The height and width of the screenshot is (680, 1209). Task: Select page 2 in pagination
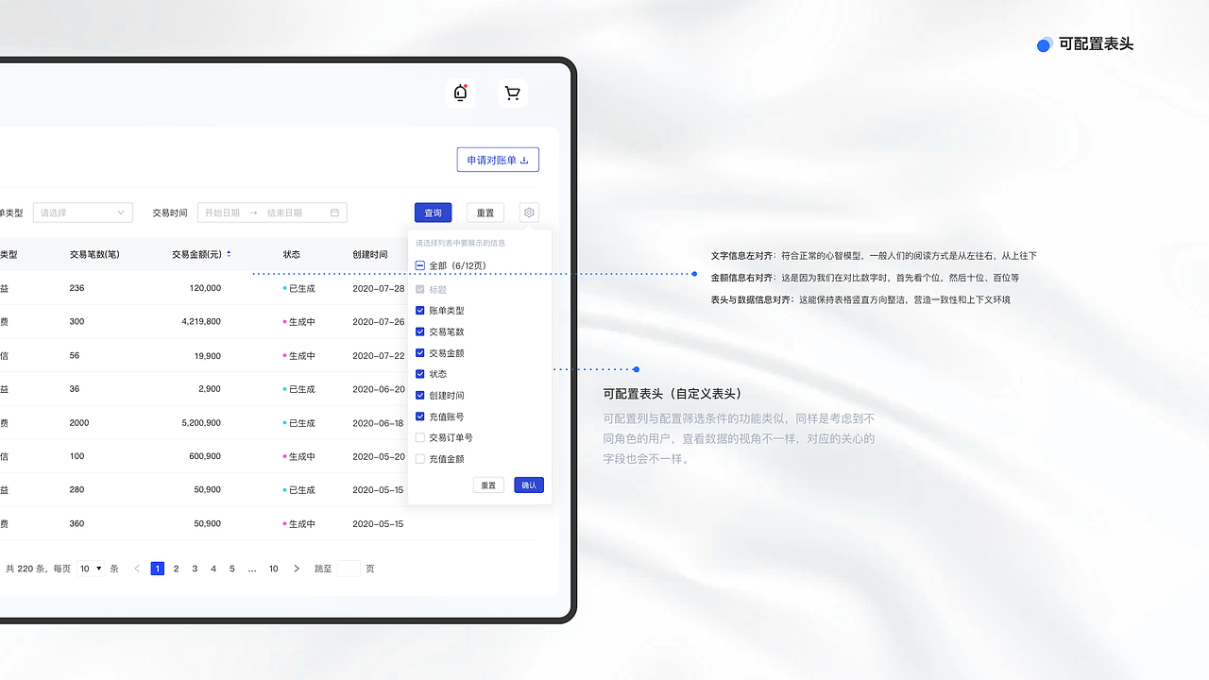(176, 569)
